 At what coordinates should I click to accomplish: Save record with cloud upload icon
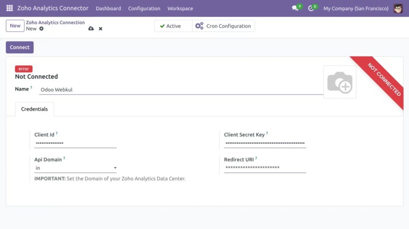pos(91,28)
